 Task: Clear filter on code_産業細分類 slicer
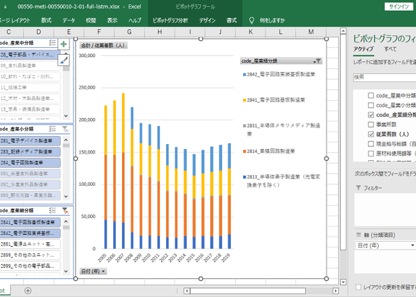(65, 211)
